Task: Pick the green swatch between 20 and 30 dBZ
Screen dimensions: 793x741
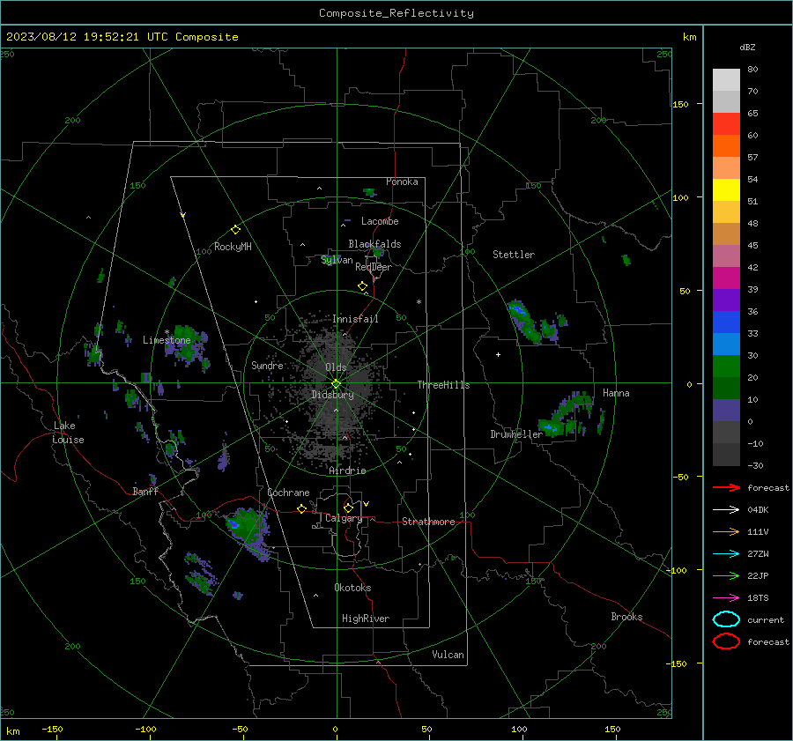Action: [x=726, y=367]
